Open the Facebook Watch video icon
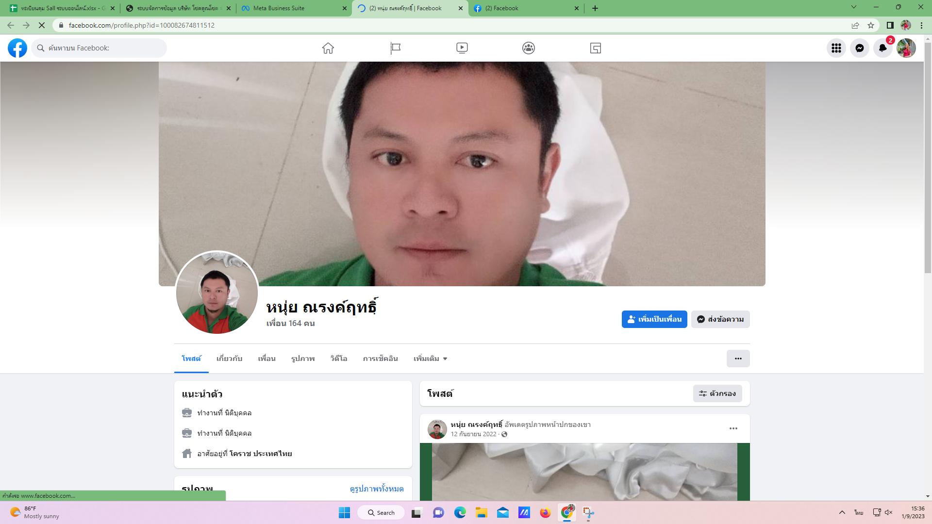Image resolution: width=932 pixels, height=524 pixels. click(x=462, y=48)
